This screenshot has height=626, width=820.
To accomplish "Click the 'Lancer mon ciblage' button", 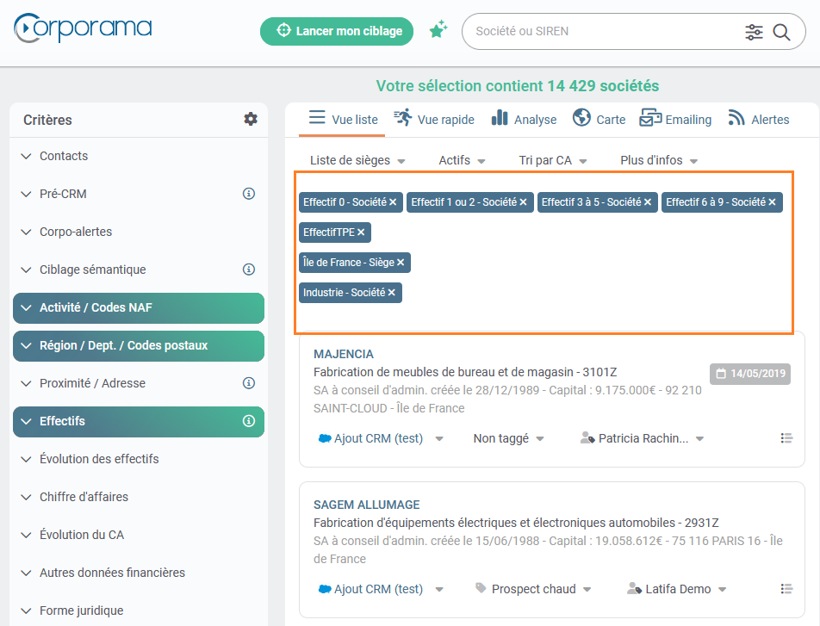I will tap(337, 31).
